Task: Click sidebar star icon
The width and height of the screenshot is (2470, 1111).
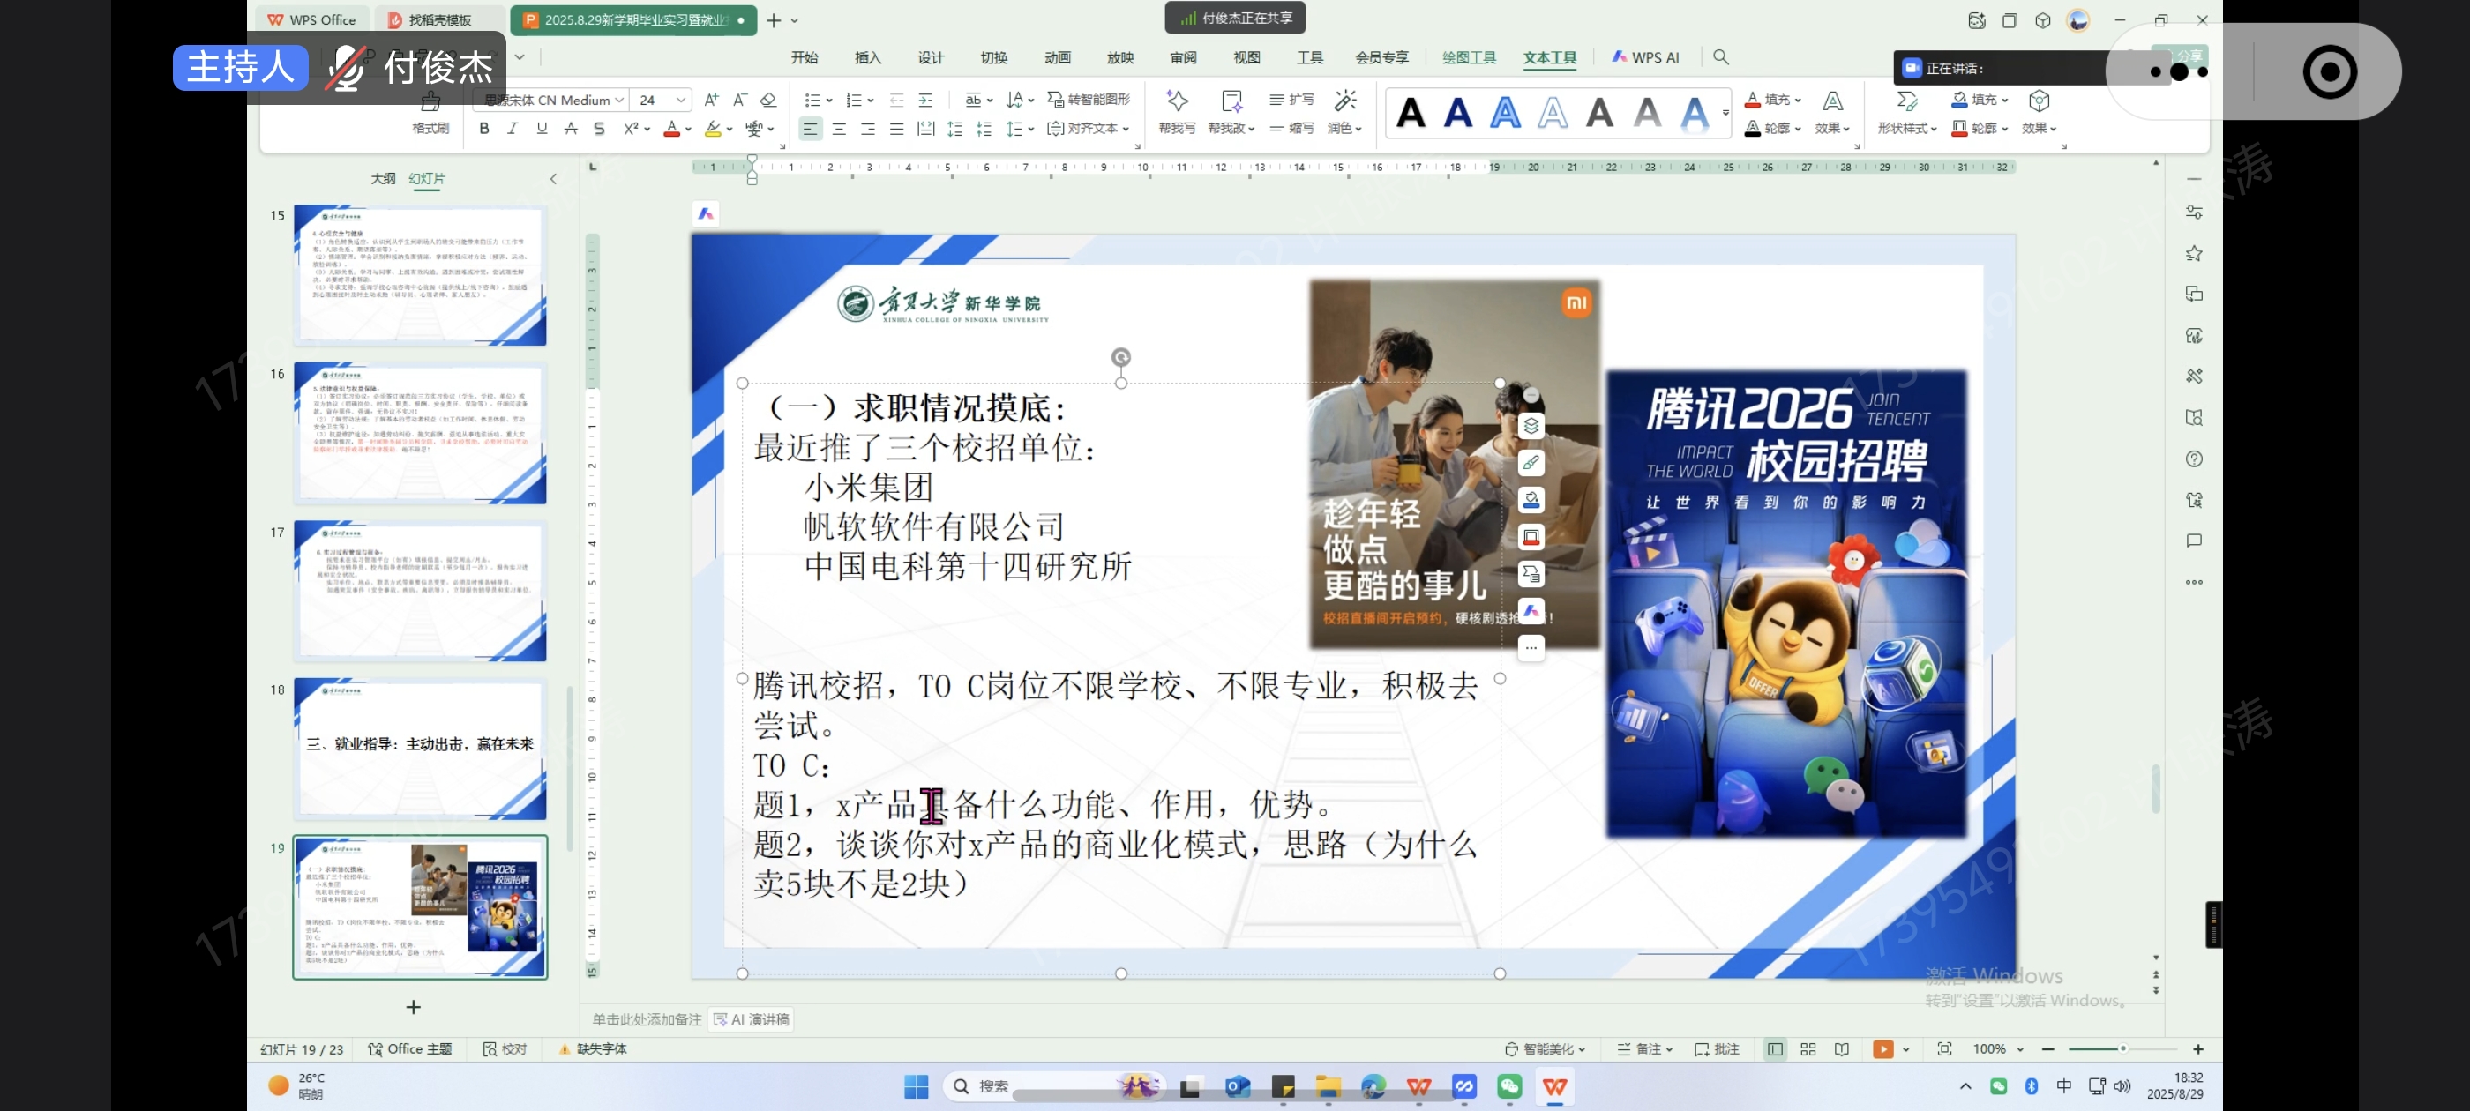Action: click(2194, 253)
